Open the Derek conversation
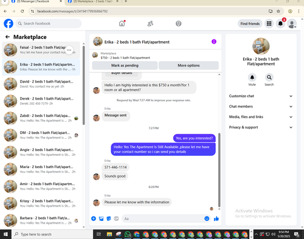 click(41, 101)
